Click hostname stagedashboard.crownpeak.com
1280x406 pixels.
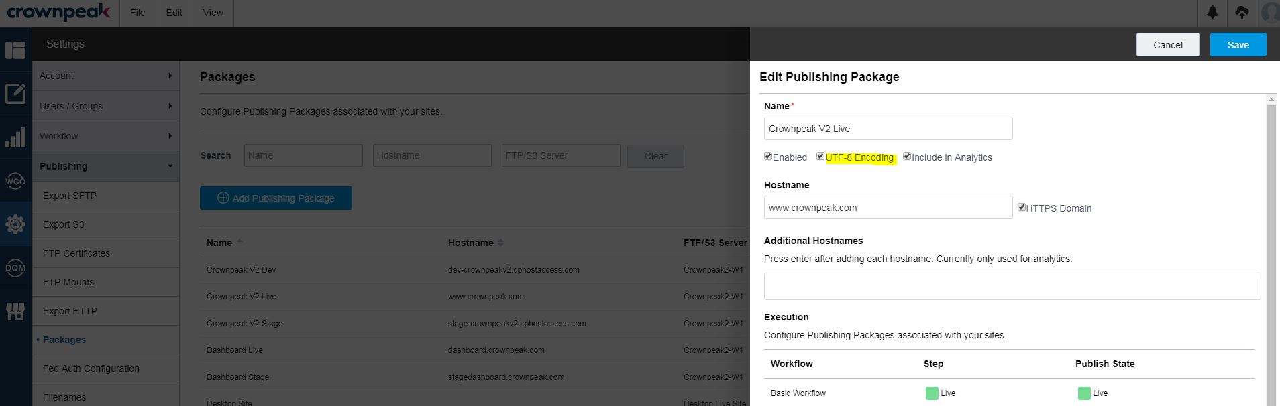(x=506, y=377)
